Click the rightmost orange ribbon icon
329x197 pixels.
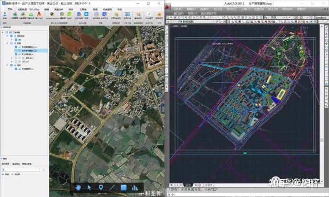(x=159, y=14)
